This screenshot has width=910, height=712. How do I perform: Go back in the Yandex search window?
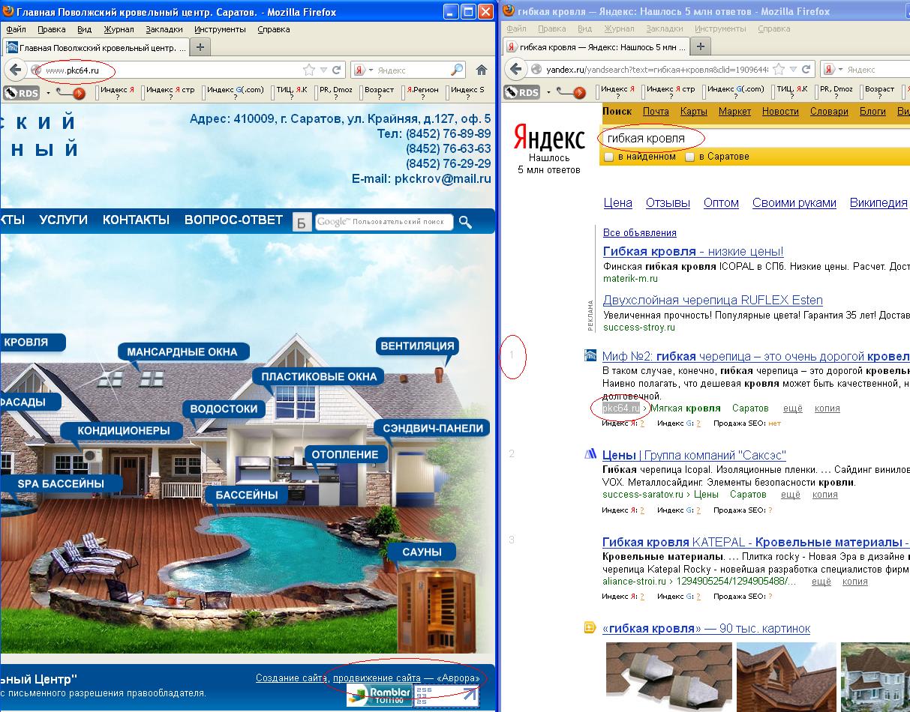click(515, 70)
